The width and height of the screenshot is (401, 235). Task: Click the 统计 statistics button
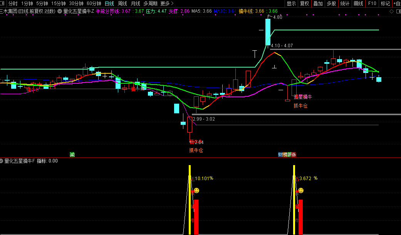coord(345,3)
